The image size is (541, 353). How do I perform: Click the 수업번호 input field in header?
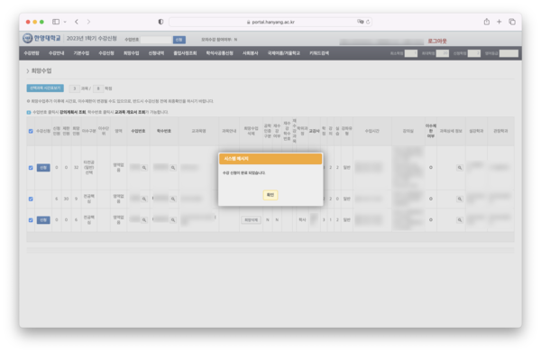(156, 40)
